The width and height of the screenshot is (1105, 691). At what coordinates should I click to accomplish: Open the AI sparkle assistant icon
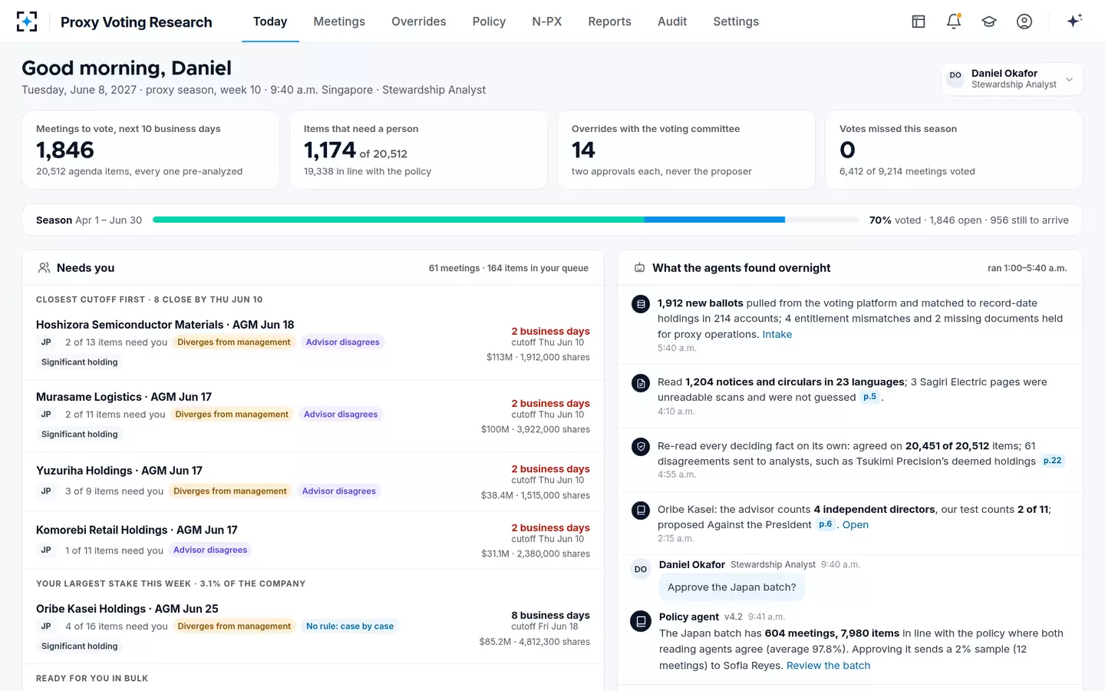pos(1074,21)
